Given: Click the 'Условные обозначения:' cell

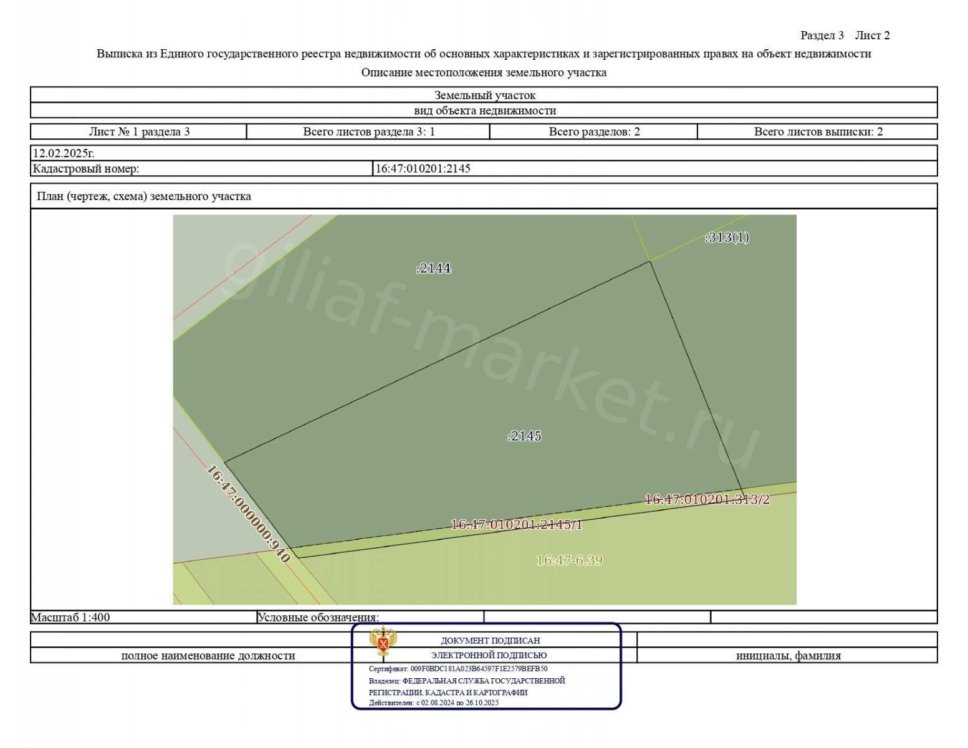Looking at the screenshot, I should (x=370, y=618).
